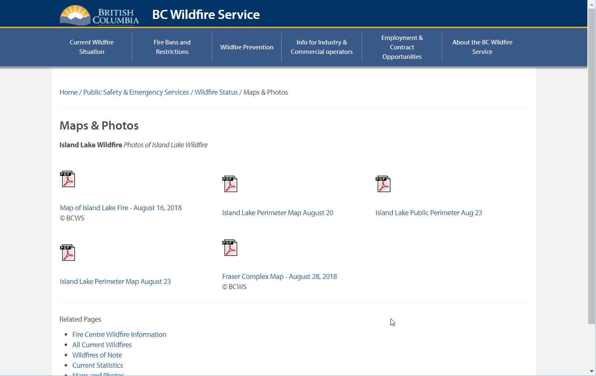The width and height of the screenshot is (596, 376).
Task: Open Employment & Contract Opportunities menu
Action: point(402,47)
